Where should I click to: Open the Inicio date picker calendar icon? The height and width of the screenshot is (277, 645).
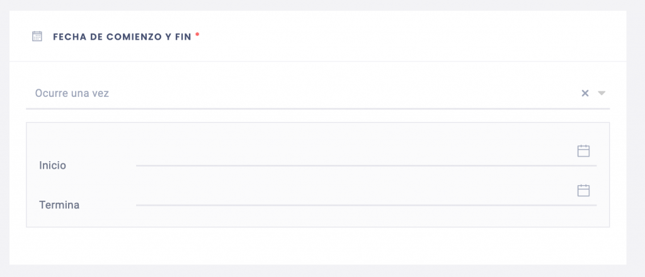(583, 151)
